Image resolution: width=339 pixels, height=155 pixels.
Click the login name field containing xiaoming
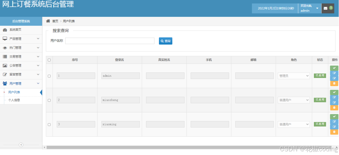coord(121,124)
